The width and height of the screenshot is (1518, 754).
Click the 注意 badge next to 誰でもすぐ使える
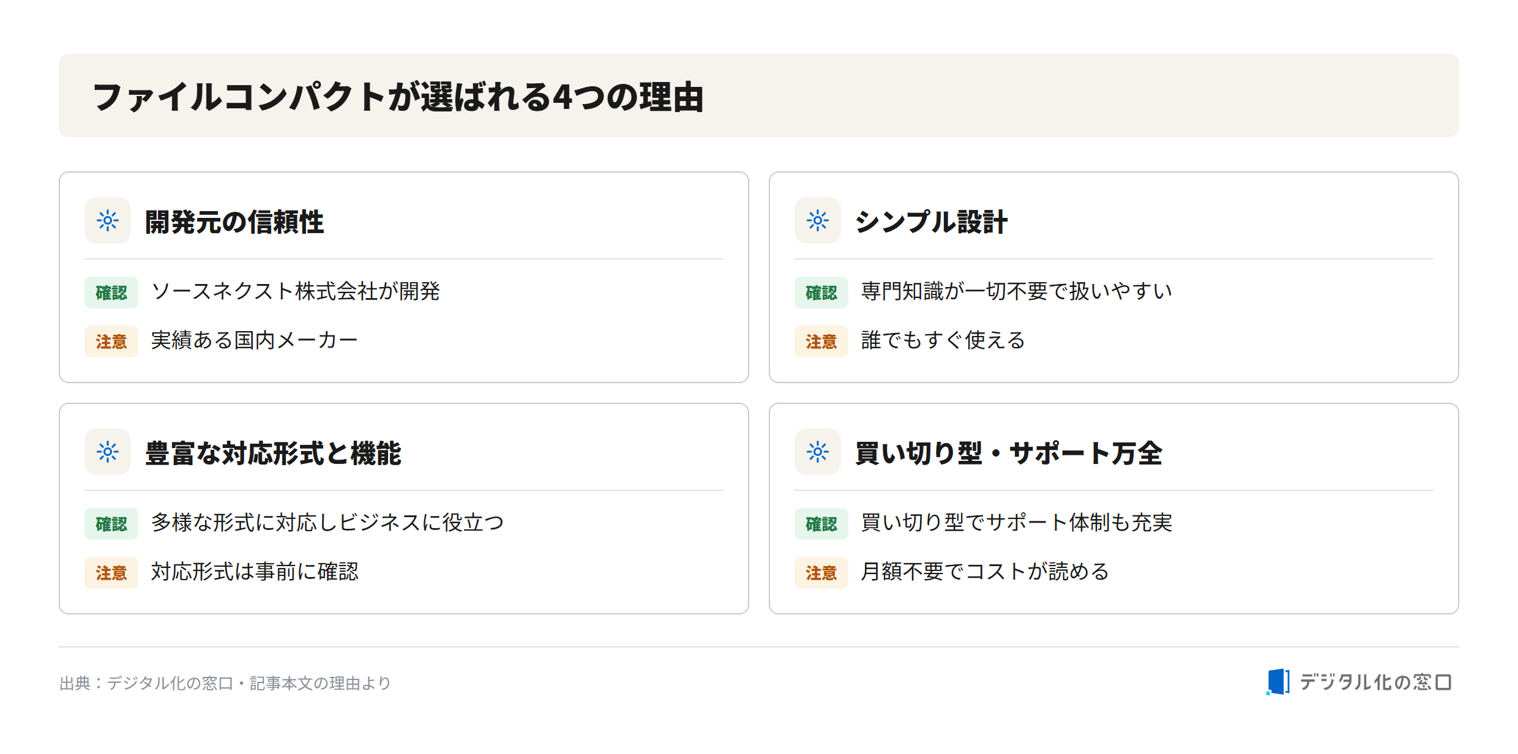(821, 342)
